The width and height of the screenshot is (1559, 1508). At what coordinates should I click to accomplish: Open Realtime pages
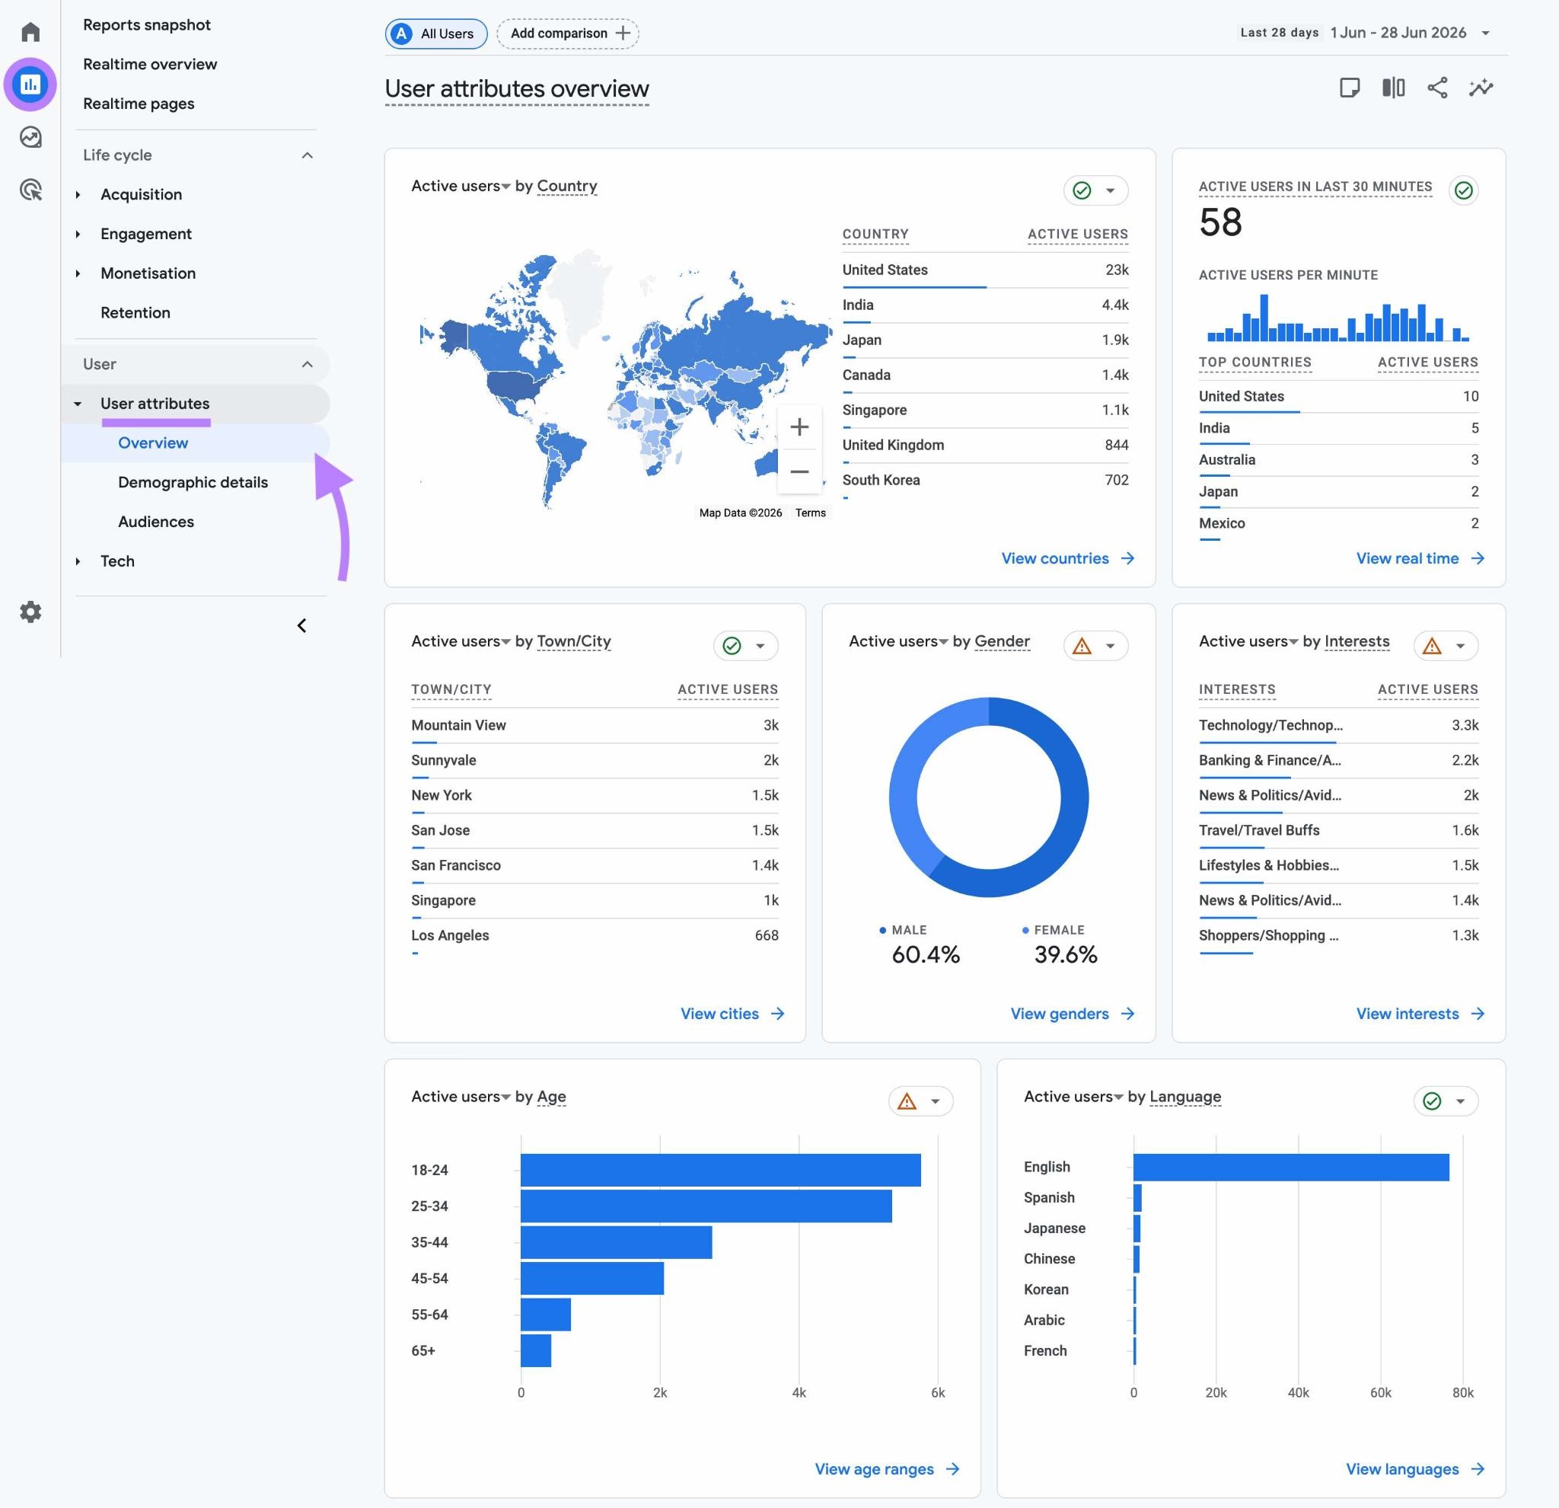coord(139,104)
